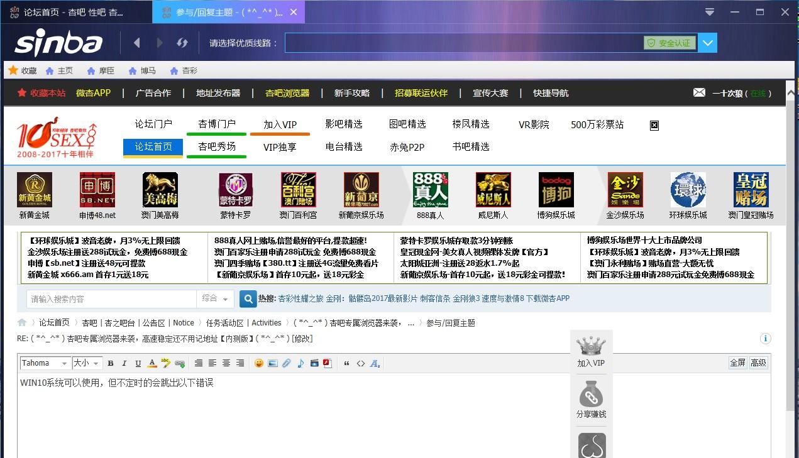Screen dimensions: 799x458
Task: Toggle italic formatting in the editor
Action: [124, 363]
